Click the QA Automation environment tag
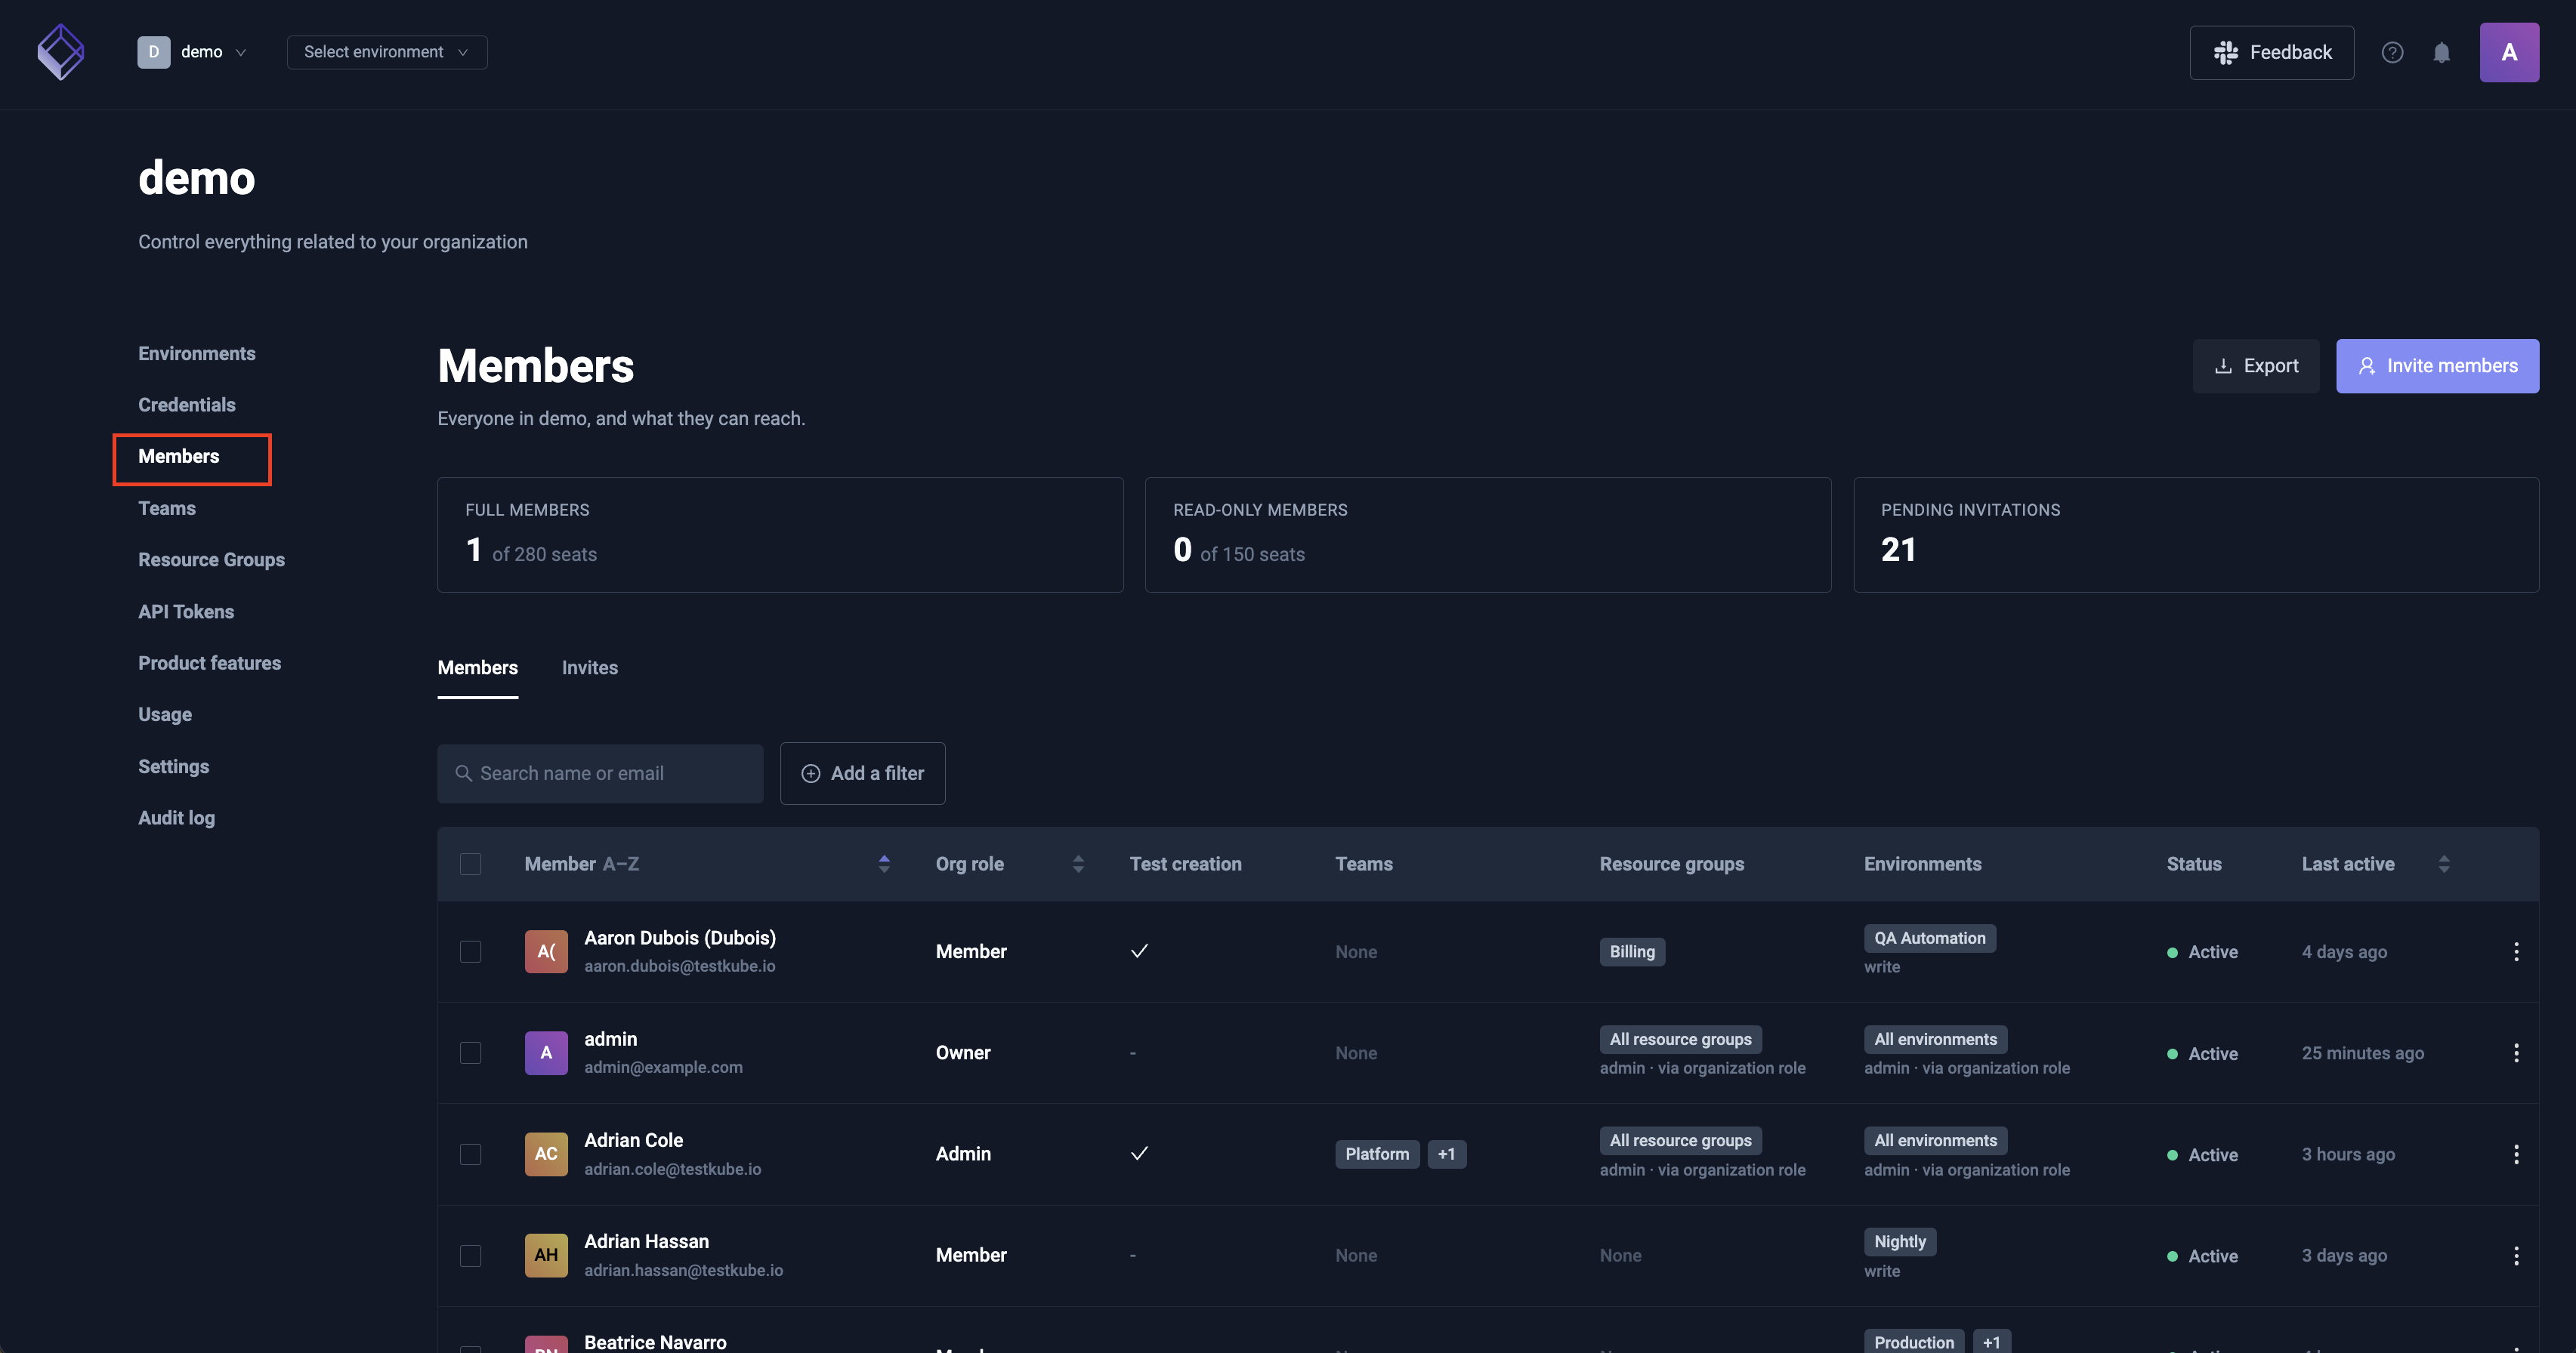The image size is (2576, 1353). [x=1929, y=937]
